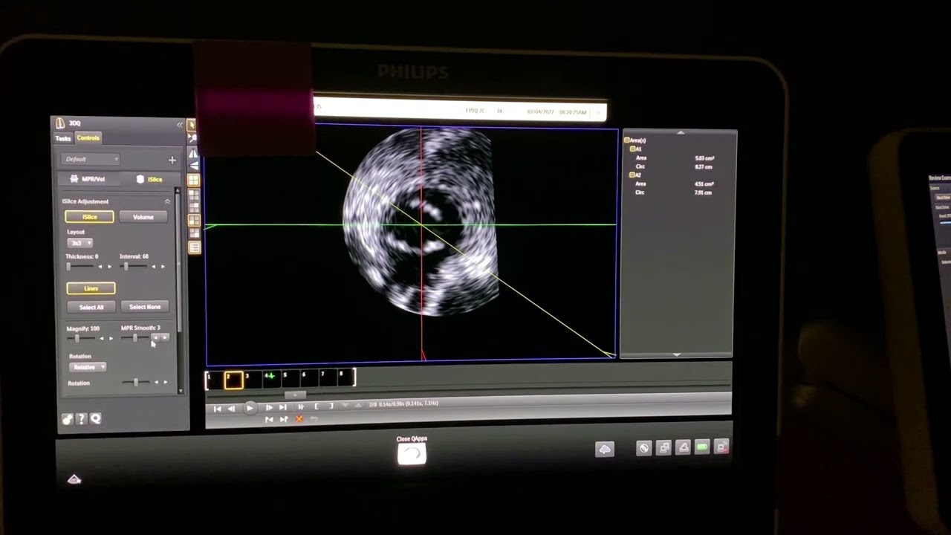
Task: Adjust the MPR Smooth slider
Action: [135, 337]
